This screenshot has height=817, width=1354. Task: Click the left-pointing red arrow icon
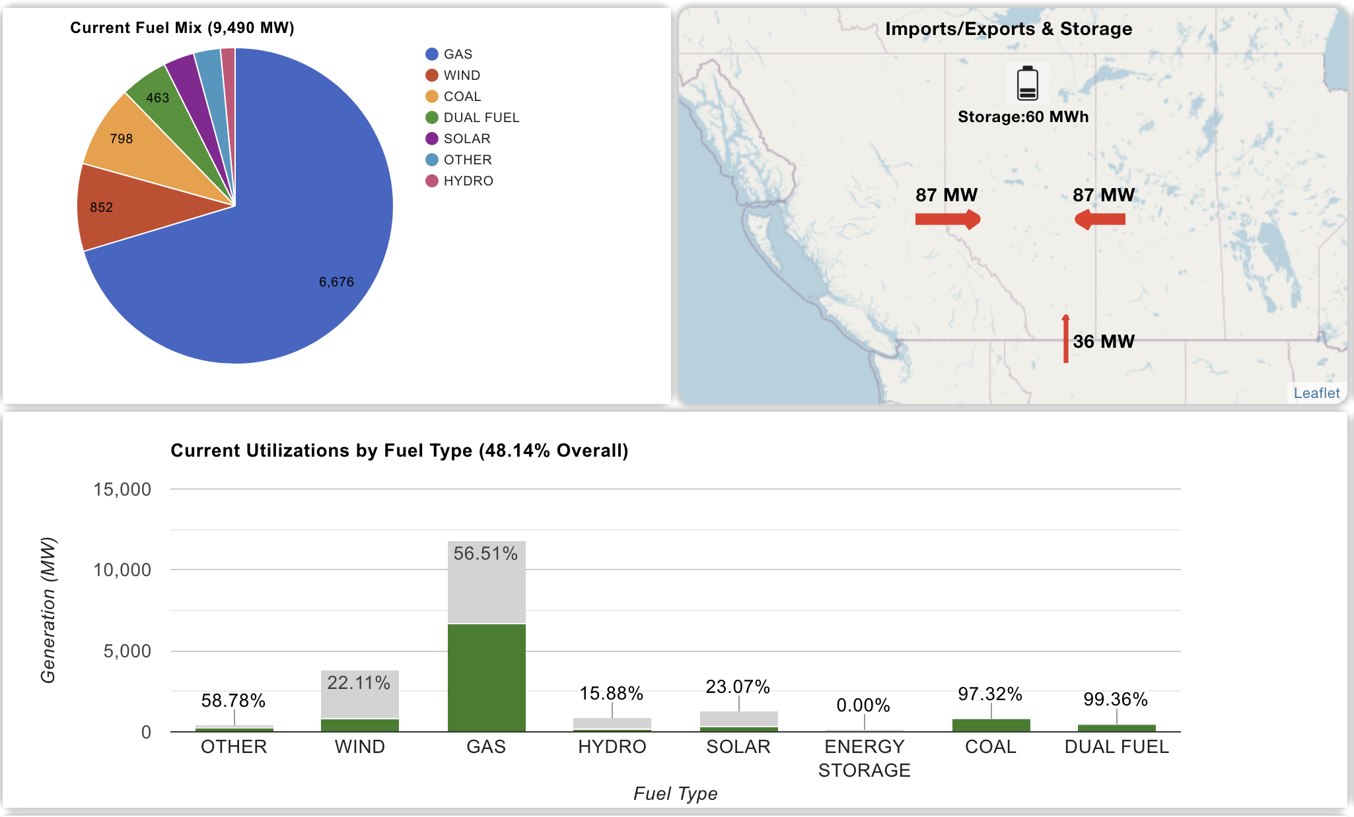pos(1100,219)
